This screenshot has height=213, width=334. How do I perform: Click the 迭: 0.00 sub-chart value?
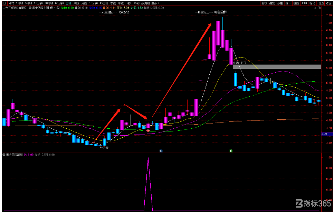click(x=29, y=155)
